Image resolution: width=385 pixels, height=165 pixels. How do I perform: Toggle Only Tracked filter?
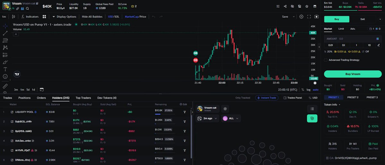click(243, 98)
